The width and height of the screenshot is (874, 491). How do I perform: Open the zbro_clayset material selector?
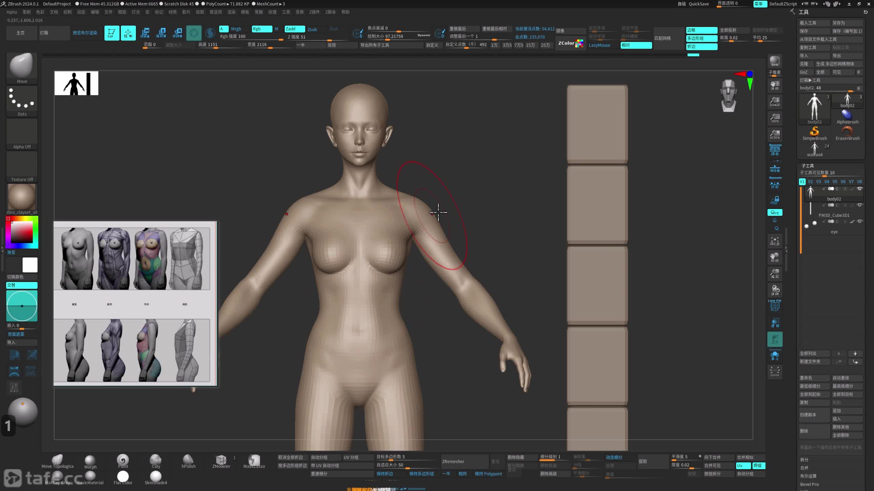22,199
